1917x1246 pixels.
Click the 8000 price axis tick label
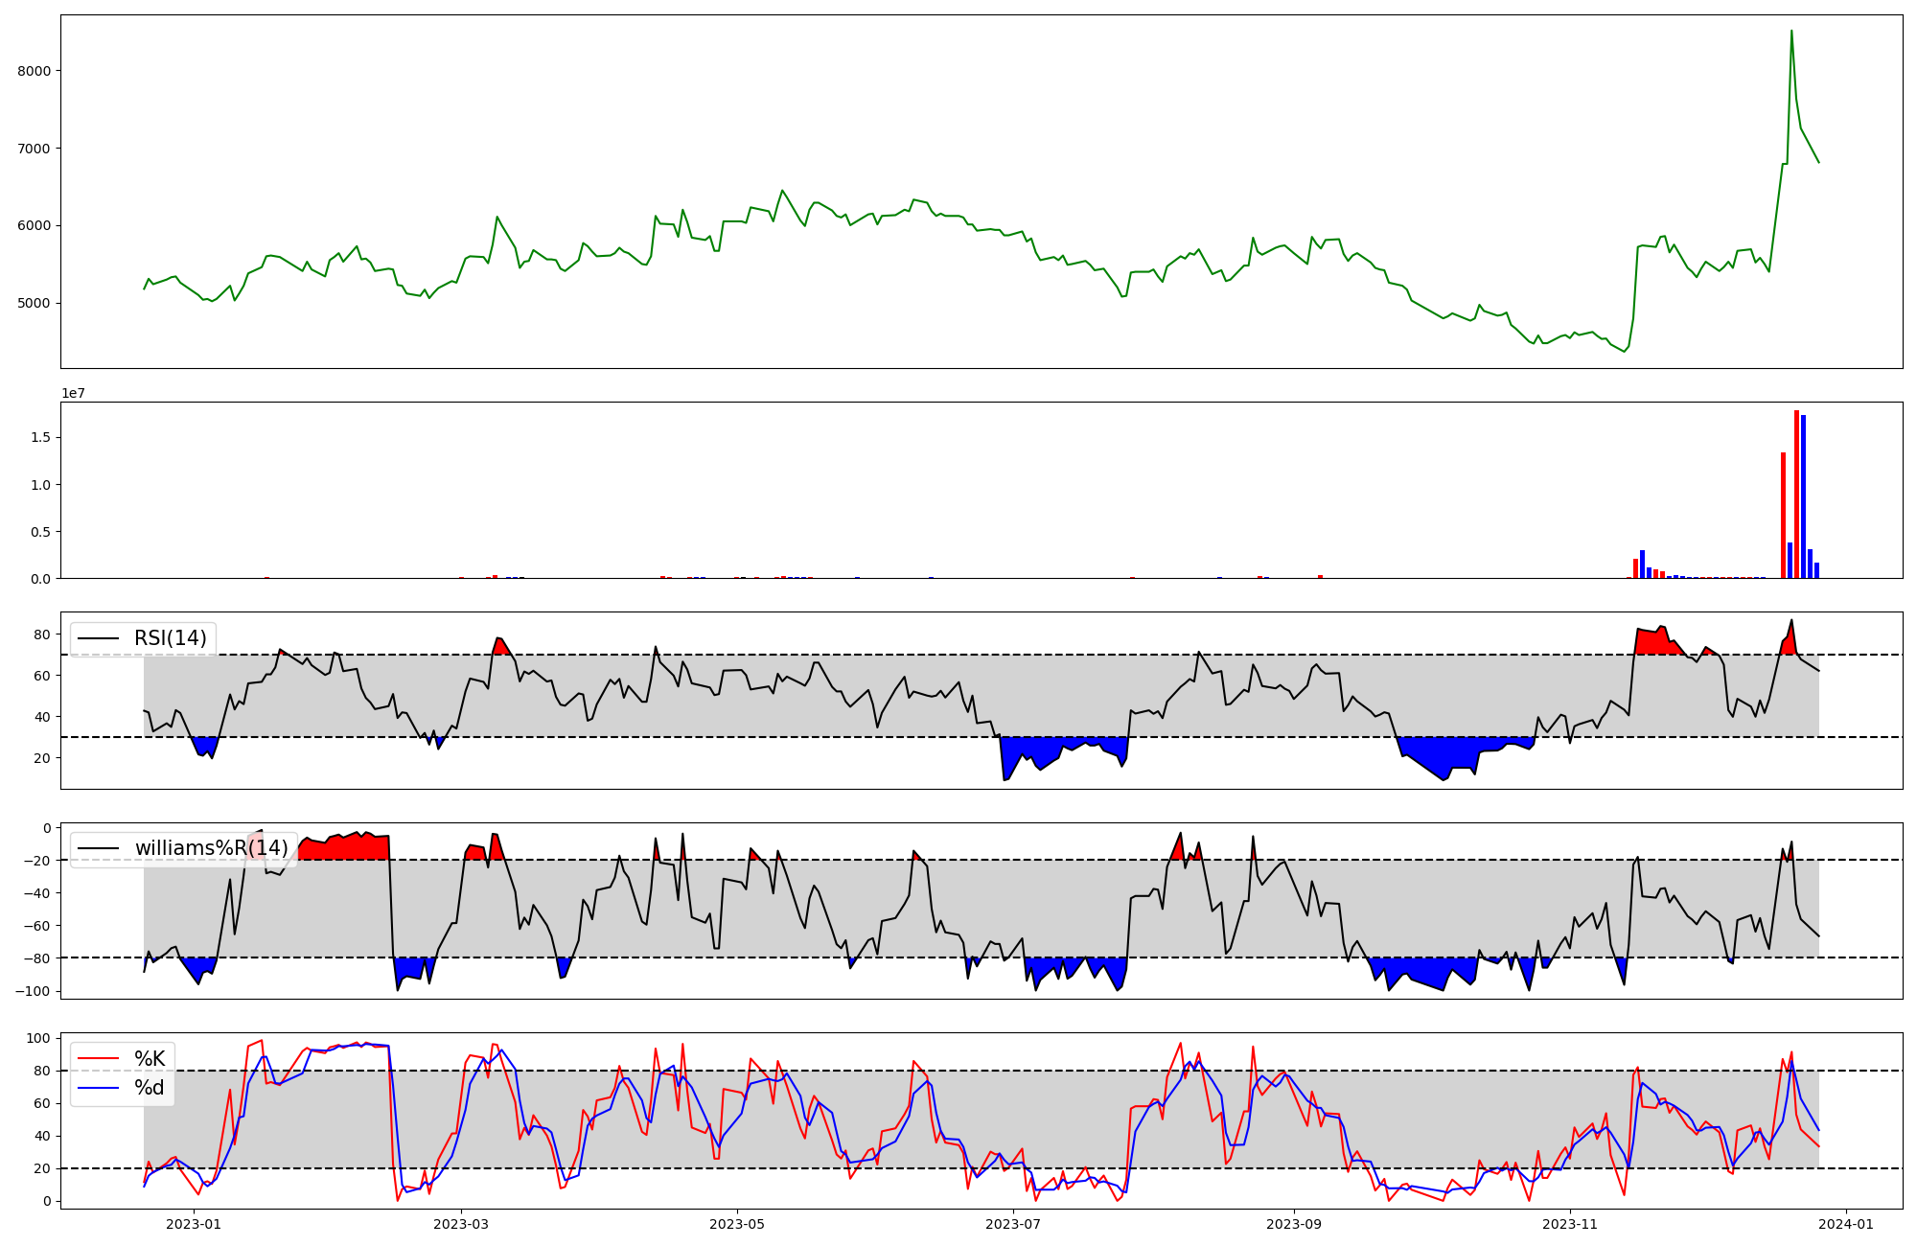(x=35, y=71)
